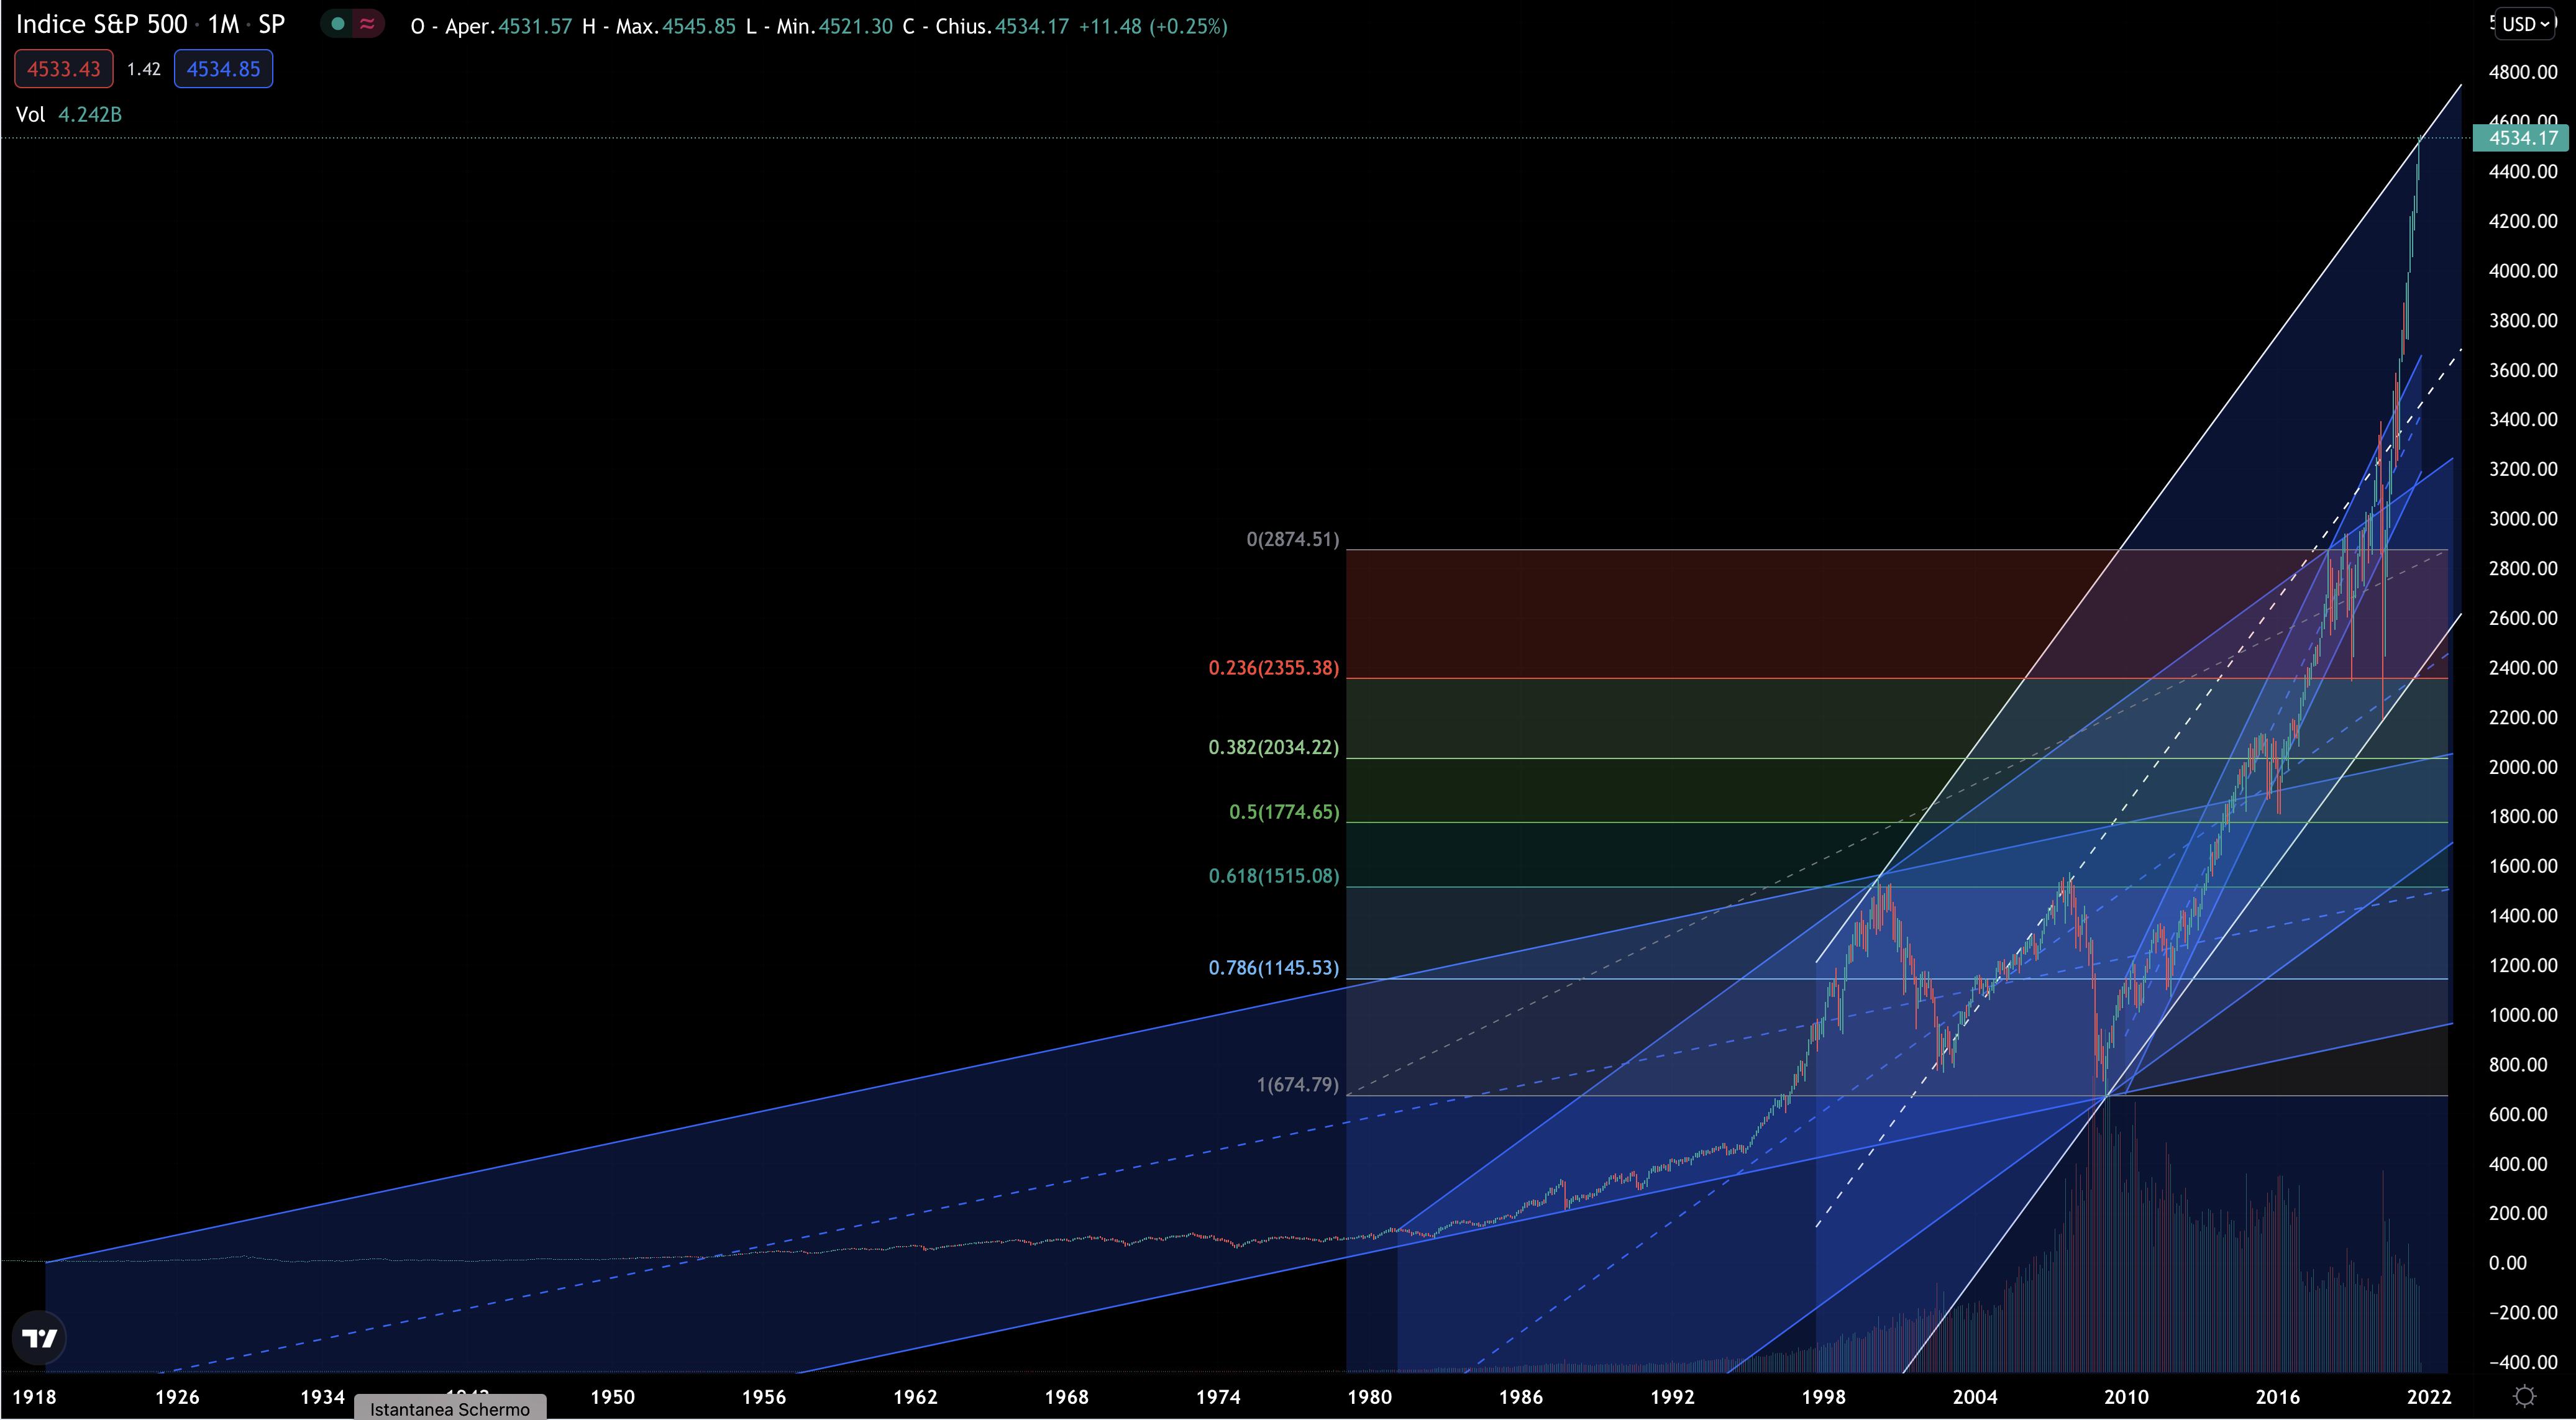Viewport: 2576px width, 1420px height.
Task: Click the 1918 year on time axis
Action: [34, 1396]
